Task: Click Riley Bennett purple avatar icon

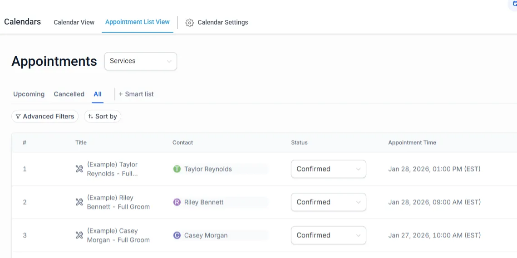Action: coord(177,202)
